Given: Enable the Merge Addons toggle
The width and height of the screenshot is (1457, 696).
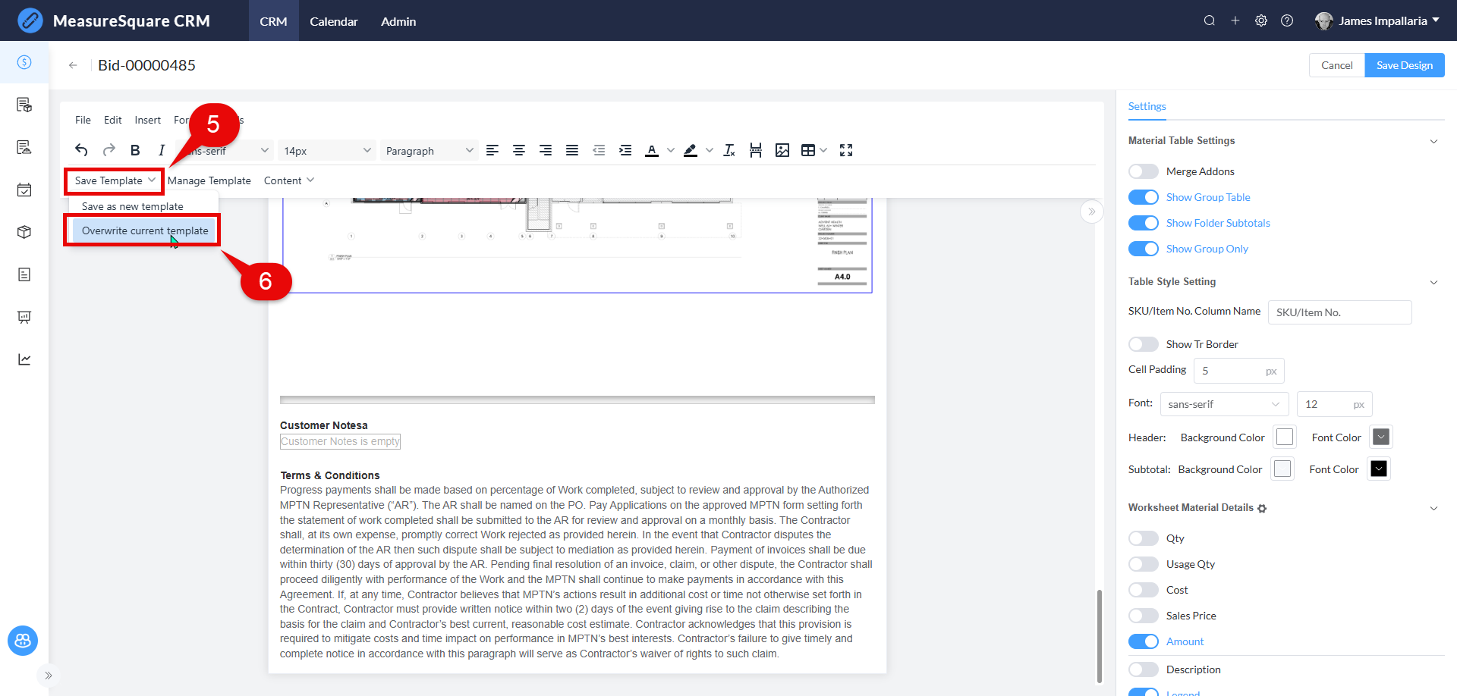Looking at the screenshot, I should 1144,171.
